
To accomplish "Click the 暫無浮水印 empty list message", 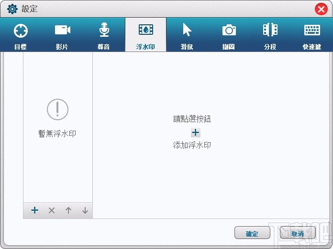I will (x=57, y=134).
